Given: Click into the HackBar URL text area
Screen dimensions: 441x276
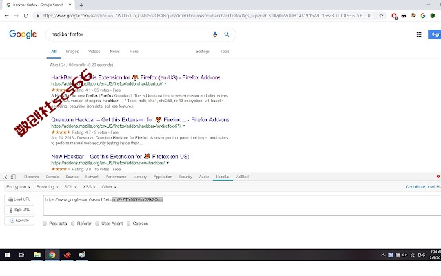Looking at the screenshot, I should click(x=242, y=206).
